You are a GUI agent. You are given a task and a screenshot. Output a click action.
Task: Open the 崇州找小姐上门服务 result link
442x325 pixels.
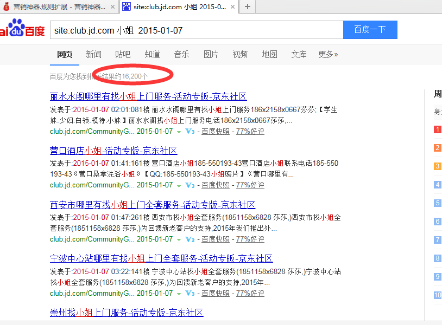click(x=126, y=313)
